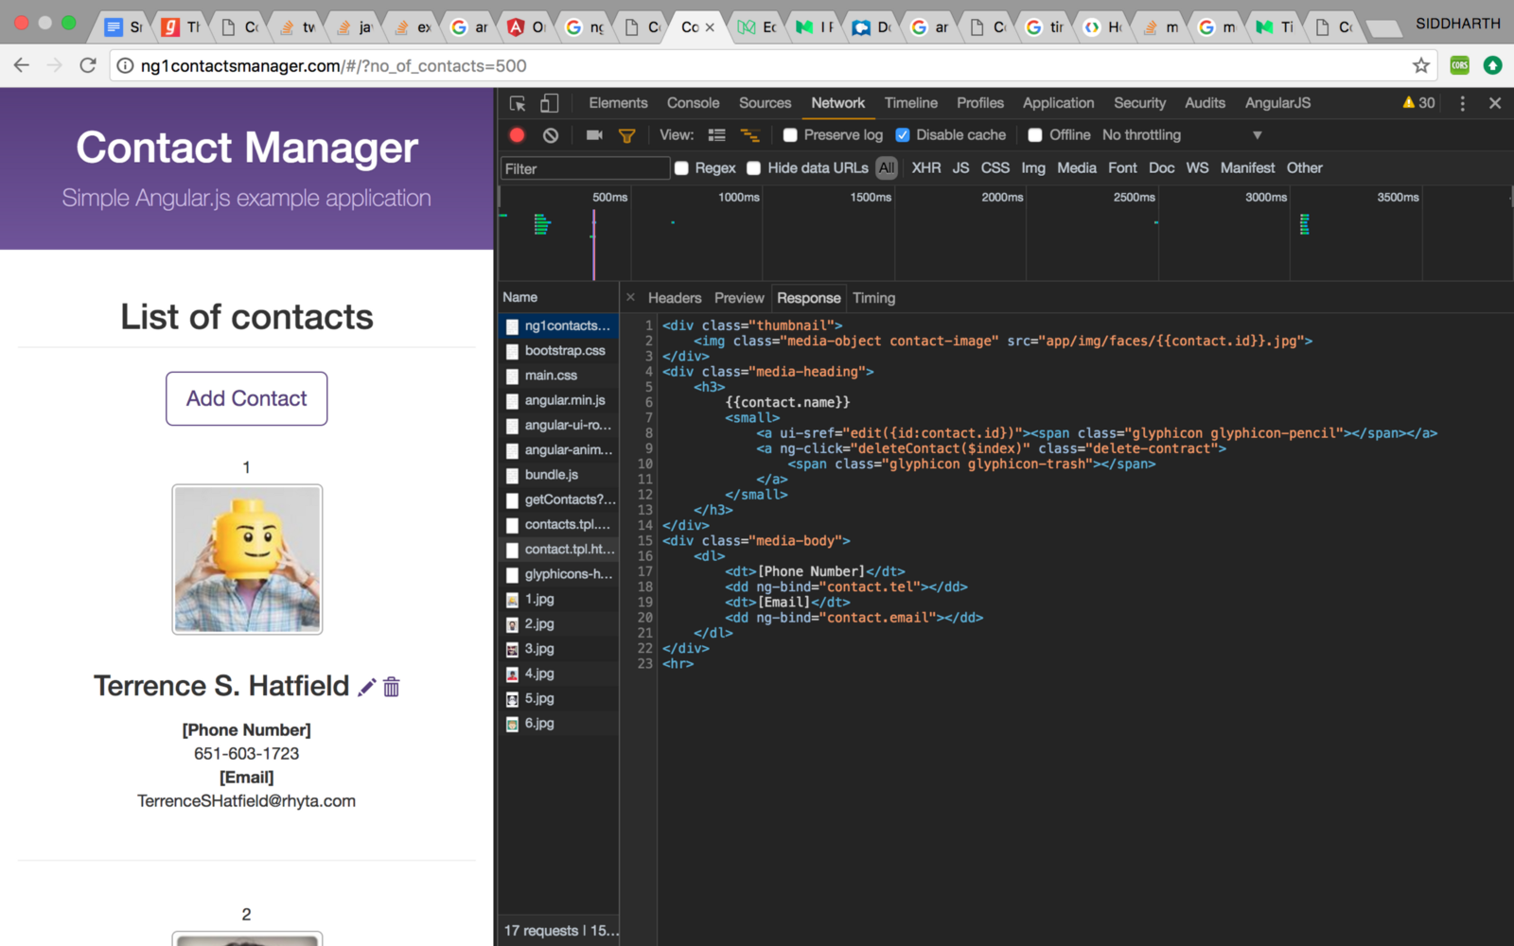Filter requests by XHR type
This screenshot has width=1514, height=946.
tap(925, 167)
